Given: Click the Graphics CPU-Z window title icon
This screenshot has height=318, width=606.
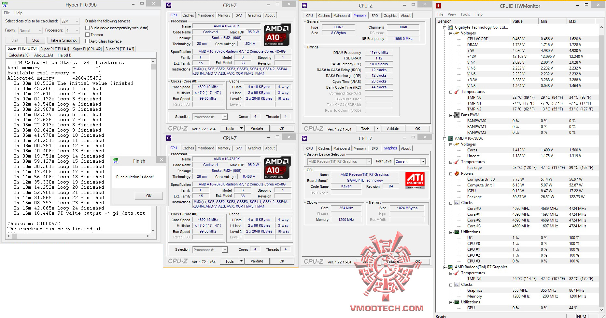Looking at the screenshot, I should 304,138.
